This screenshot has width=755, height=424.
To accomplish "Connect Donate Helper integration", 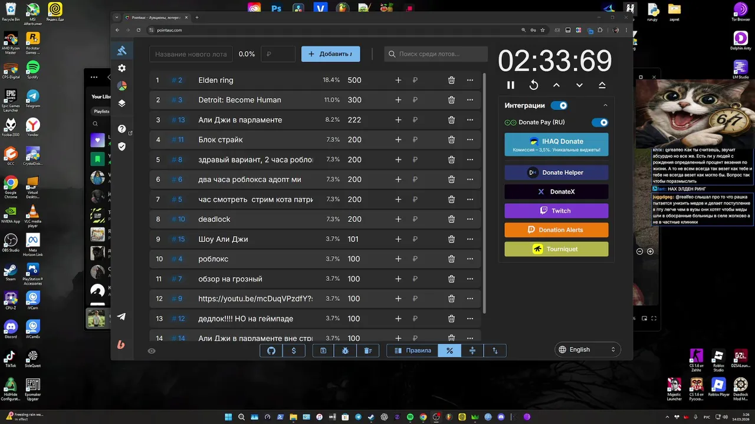I will point(556,173).
